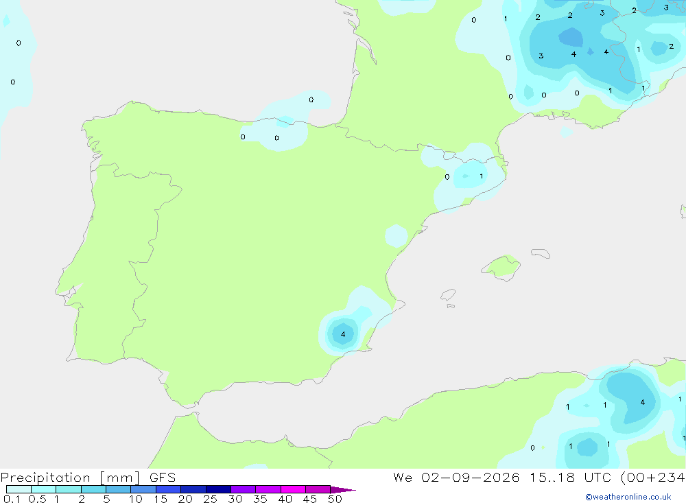Click the '1' value on Catalonia coast

point(482,176)
